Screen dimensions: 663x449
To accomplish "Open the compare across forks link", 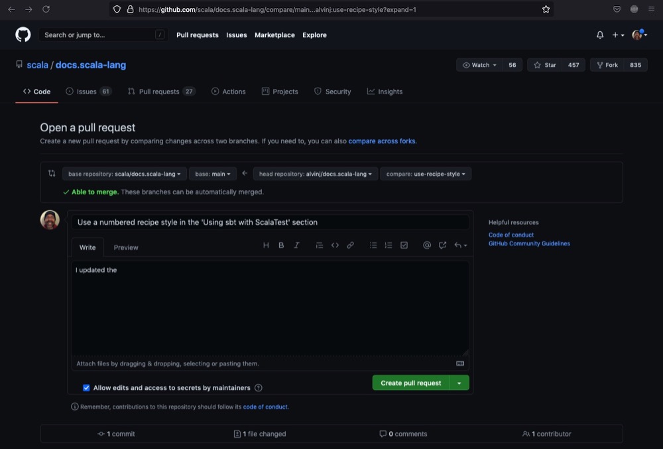I will 383,141.
